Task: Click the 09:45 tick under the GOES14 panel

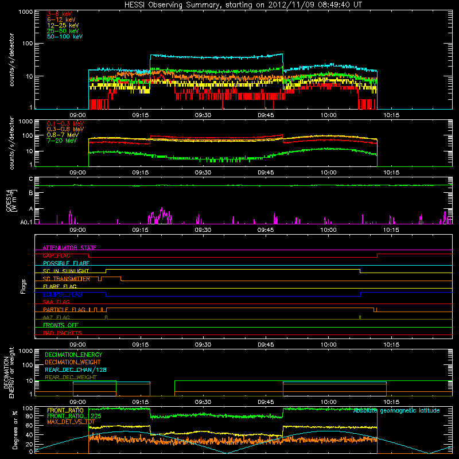Action: pyautogui.click(x=266, y=230)
